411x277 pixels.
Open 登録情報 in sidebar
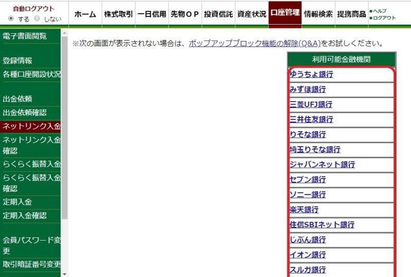17,61
